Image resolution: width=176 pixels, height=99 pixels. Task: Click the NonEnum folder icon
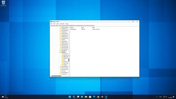tap(62, 62)
